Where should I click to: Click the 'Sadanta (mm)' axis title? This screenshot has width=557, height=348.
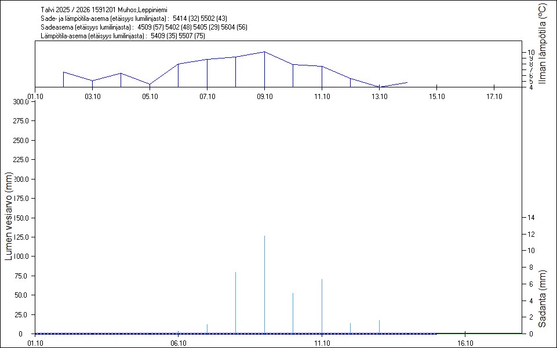(x=543, y=298)
